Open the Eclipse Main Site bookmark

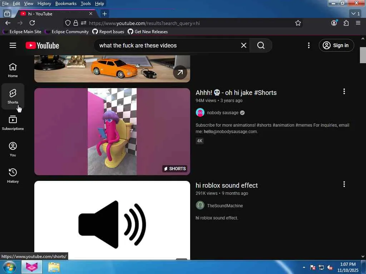(23, 31)
